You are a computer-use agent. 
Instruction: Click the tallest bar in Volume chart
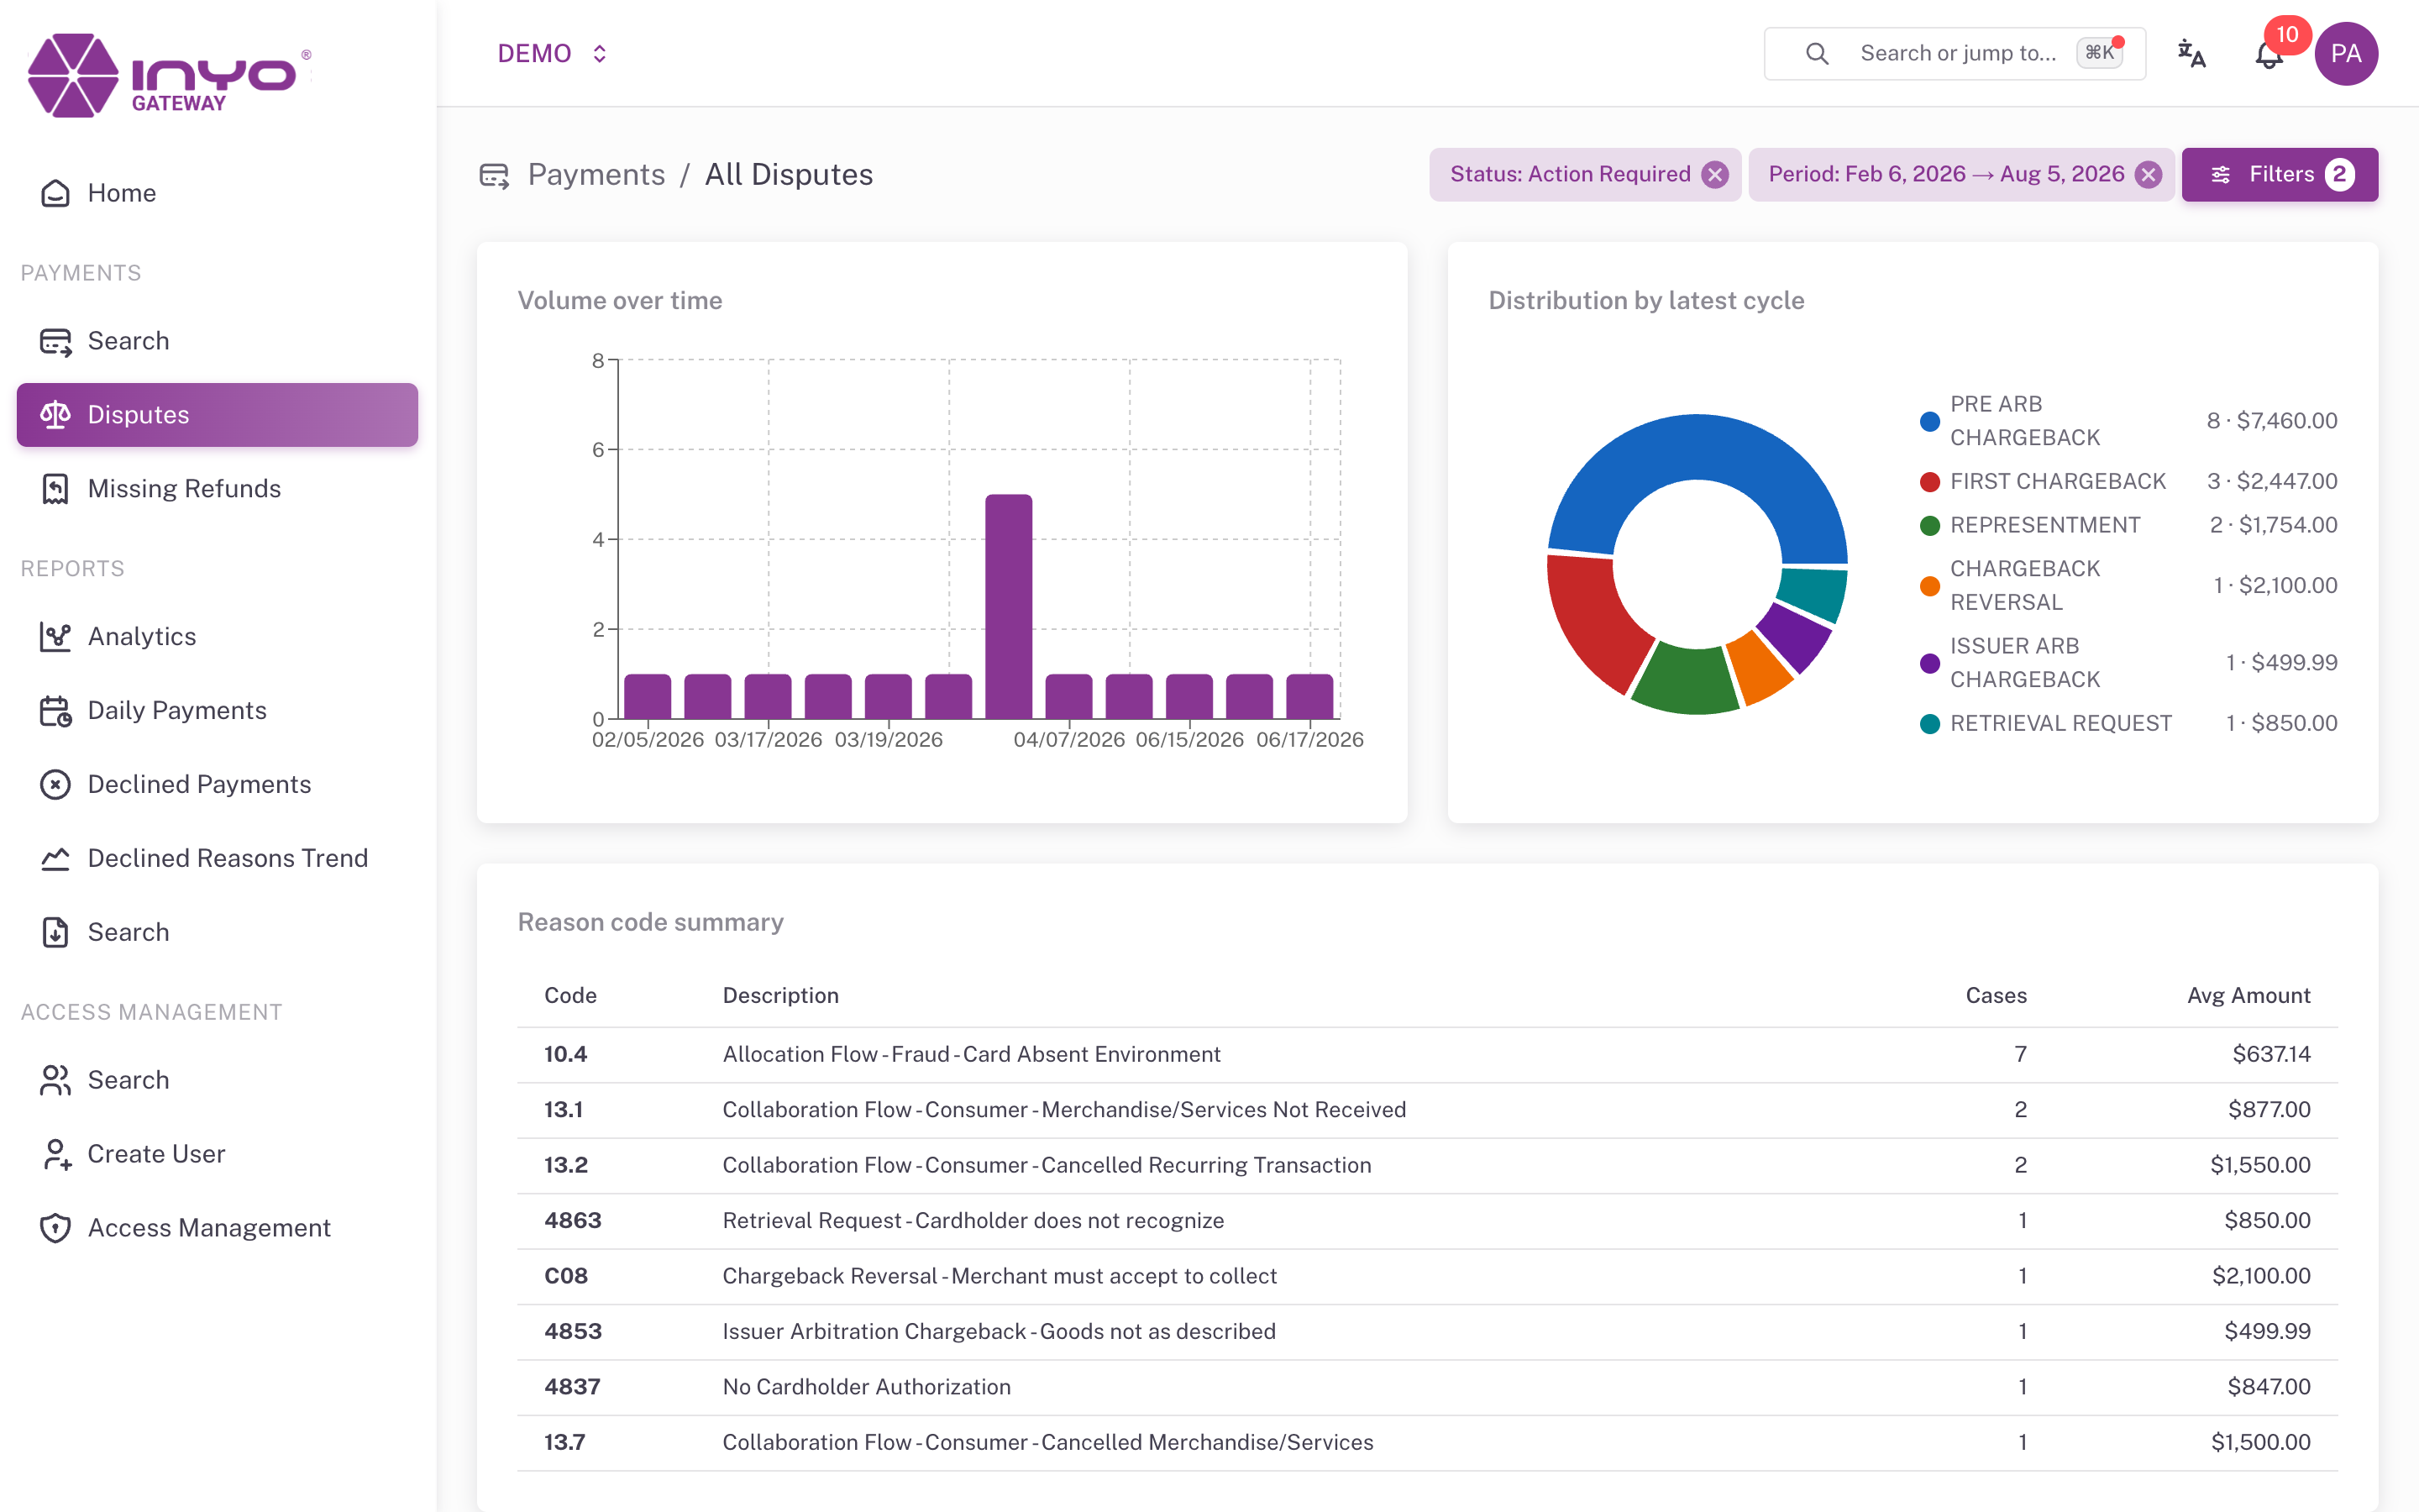(1009, 607)
